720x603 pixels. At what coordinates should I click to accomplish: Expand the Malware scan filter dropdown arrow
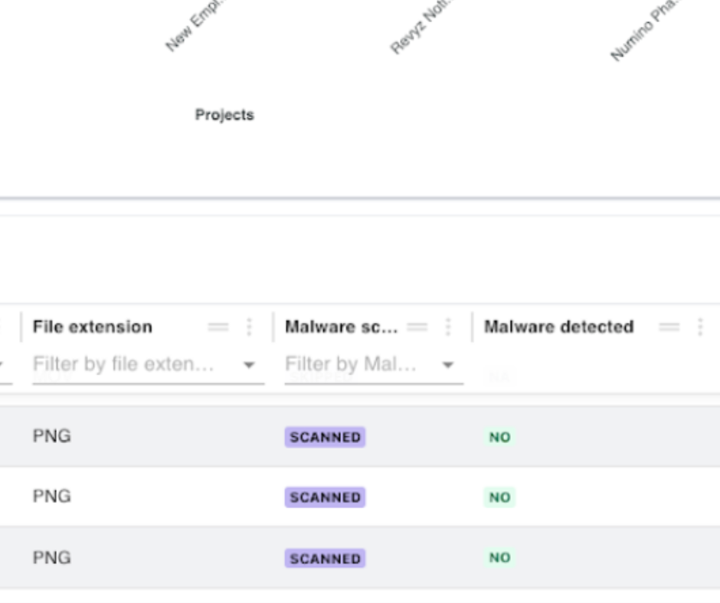(448, 365)
